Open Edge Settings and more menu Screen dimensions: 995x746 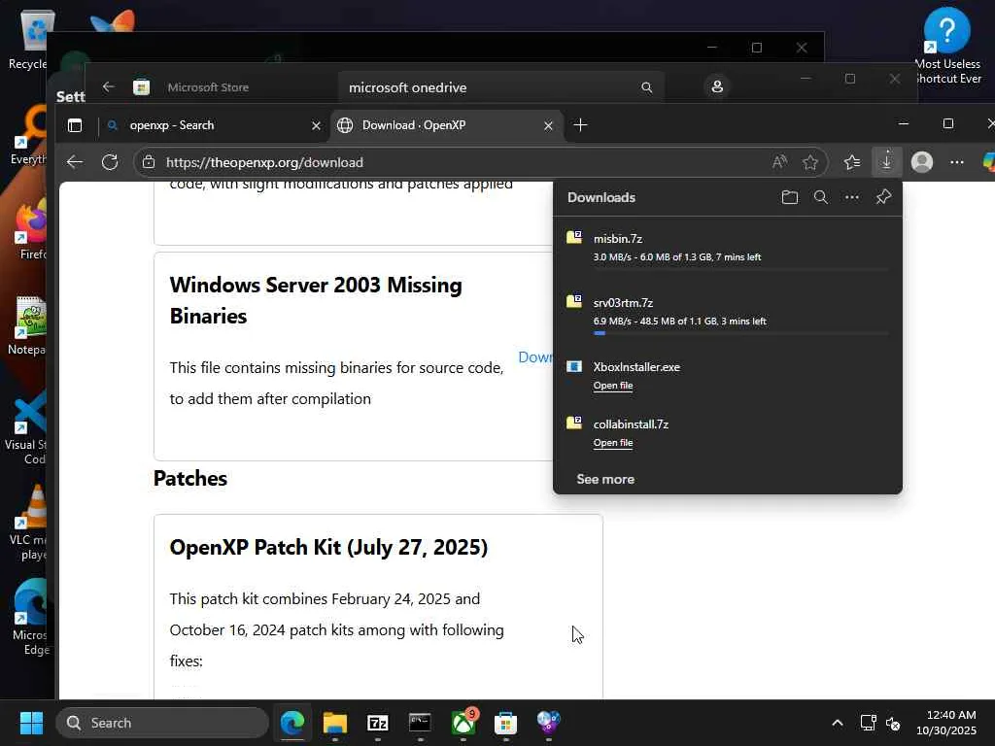point(957,162)
